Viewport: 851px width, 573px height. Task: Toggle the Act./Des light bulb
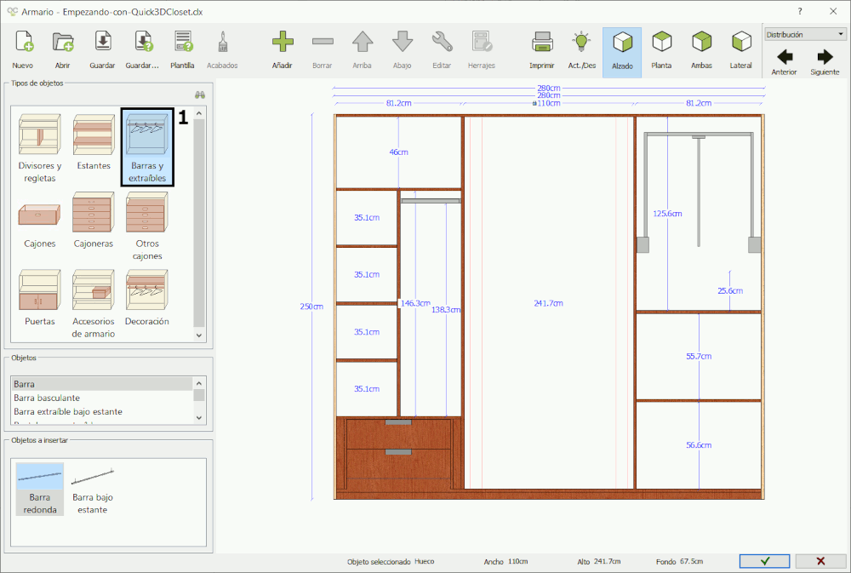582,50
